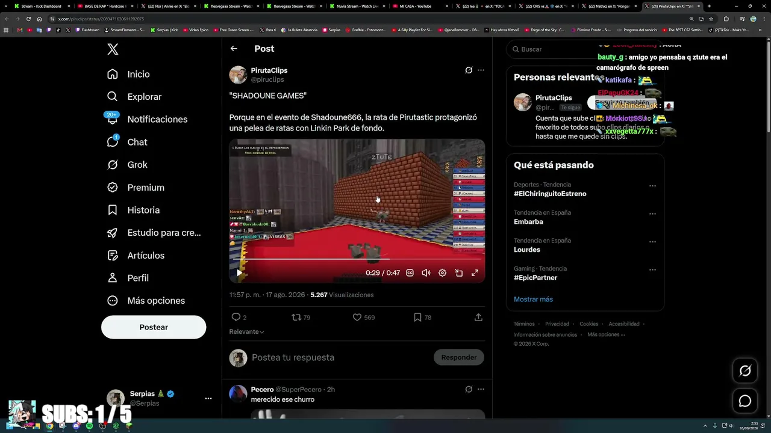Open the Grok icon in sidebar
The image size is (771, 433).
click(x=113, y=165)
